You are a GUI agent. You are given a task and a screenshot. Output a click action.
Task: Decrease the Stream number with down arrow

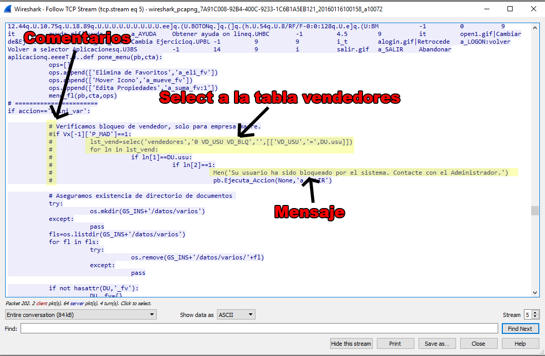point(535,317)
